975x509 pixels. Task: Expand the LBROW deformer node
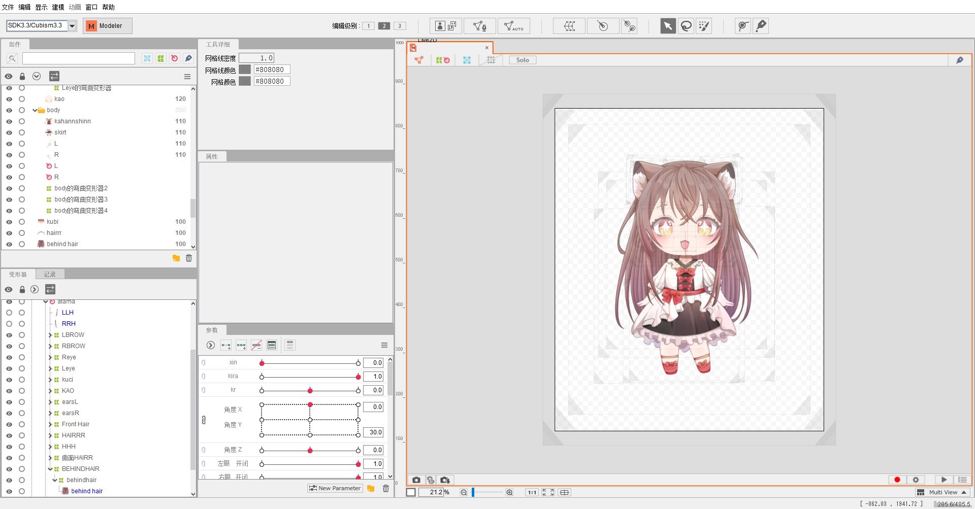click(50, 335)
